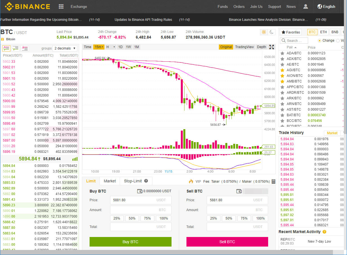Click the Binance logo
Image resolution: width=347 pixels, height=255 pixels.
(x=27, y=6)
